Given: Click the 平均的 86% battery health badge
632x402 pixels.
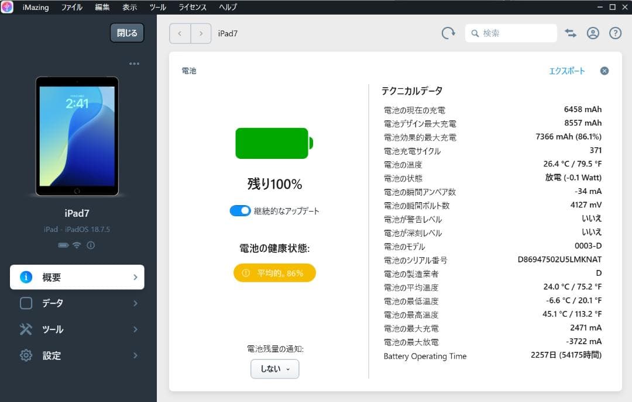Looking at the screenshot, I should point(274,272).
